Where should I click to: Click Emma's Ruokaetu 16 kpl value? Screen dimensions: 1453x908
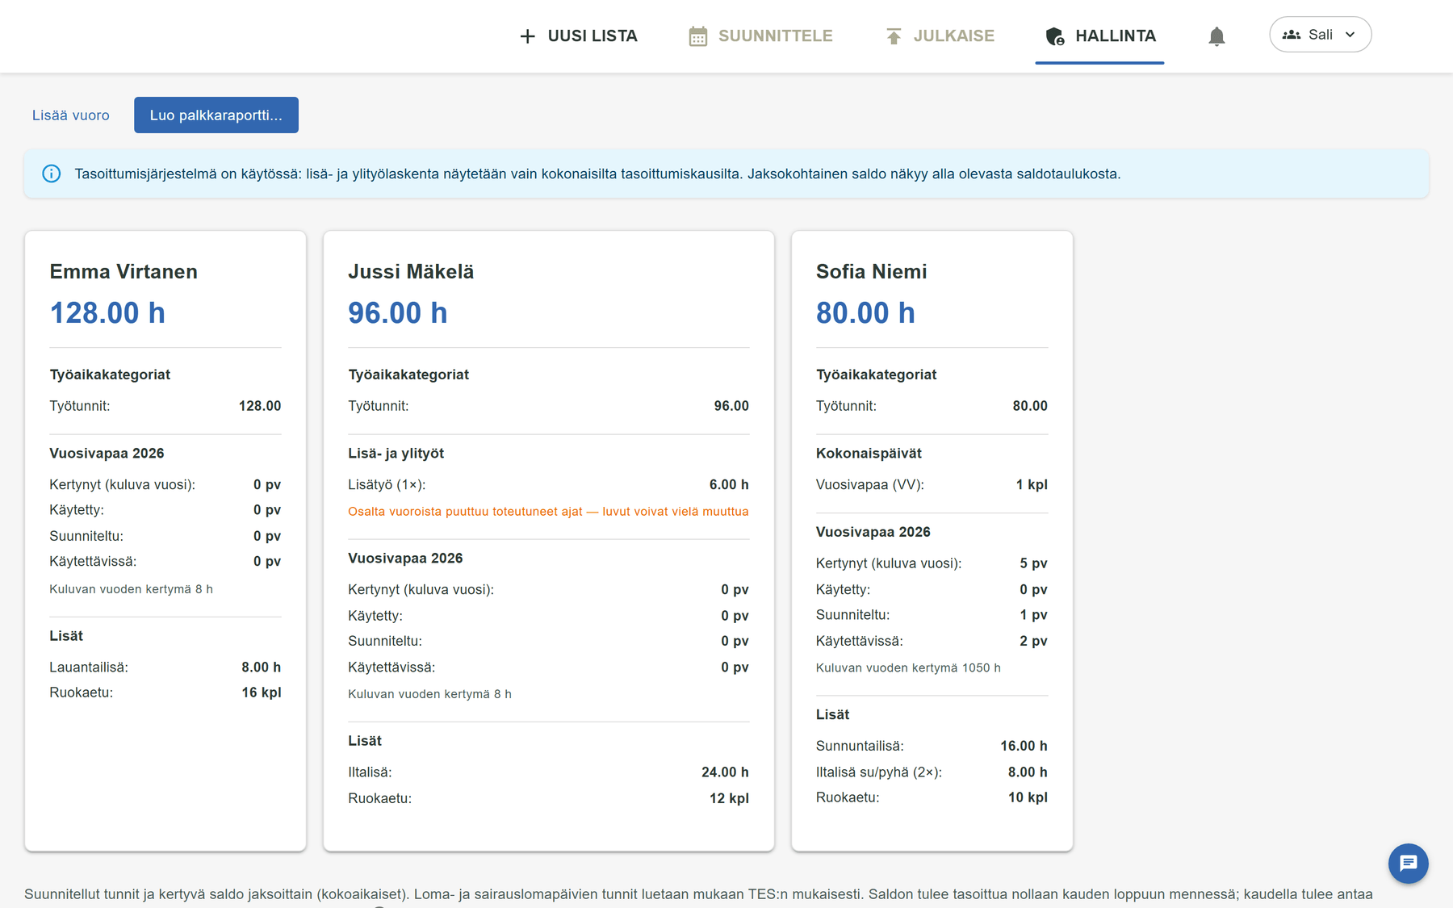262,693
